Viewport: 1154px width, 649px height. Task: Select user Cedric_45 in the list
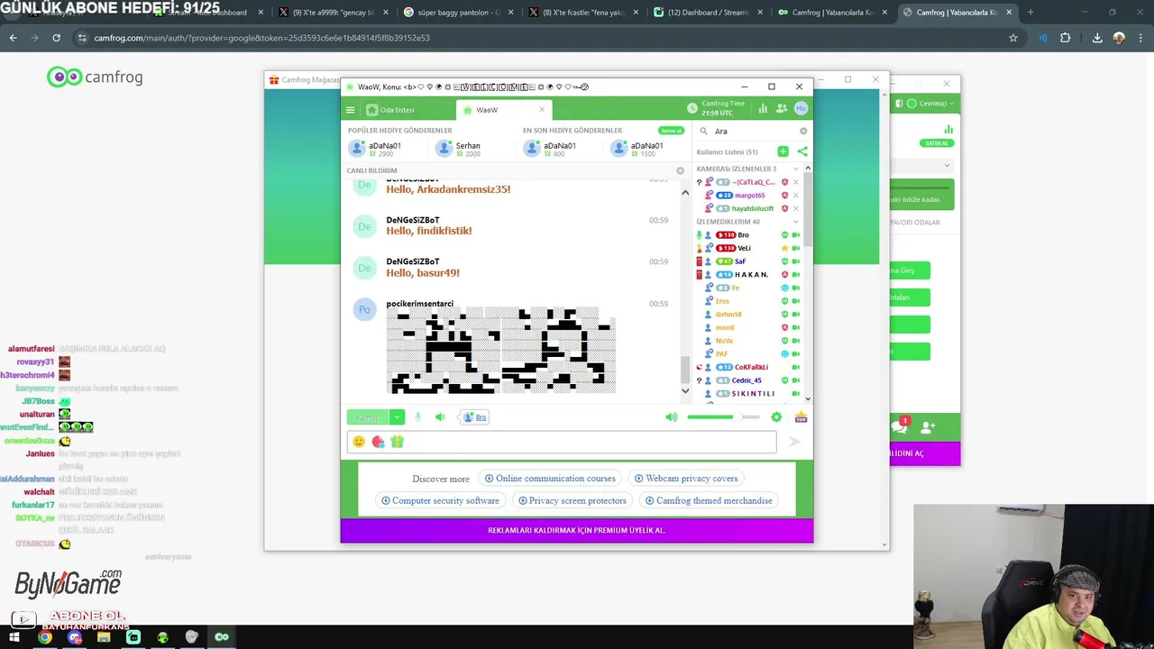click(x=746, y=380)
